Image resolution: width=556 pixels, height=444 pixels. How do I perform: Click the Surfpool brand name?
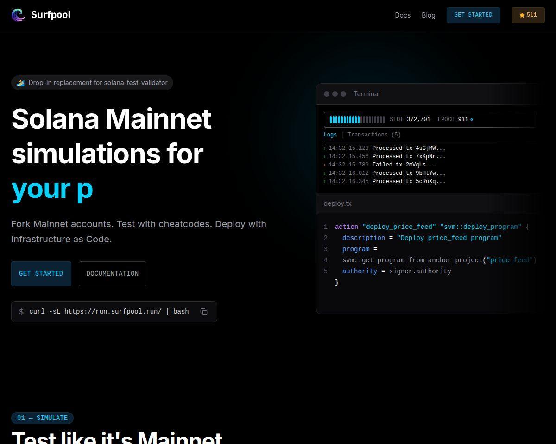(x=51, y=15)
